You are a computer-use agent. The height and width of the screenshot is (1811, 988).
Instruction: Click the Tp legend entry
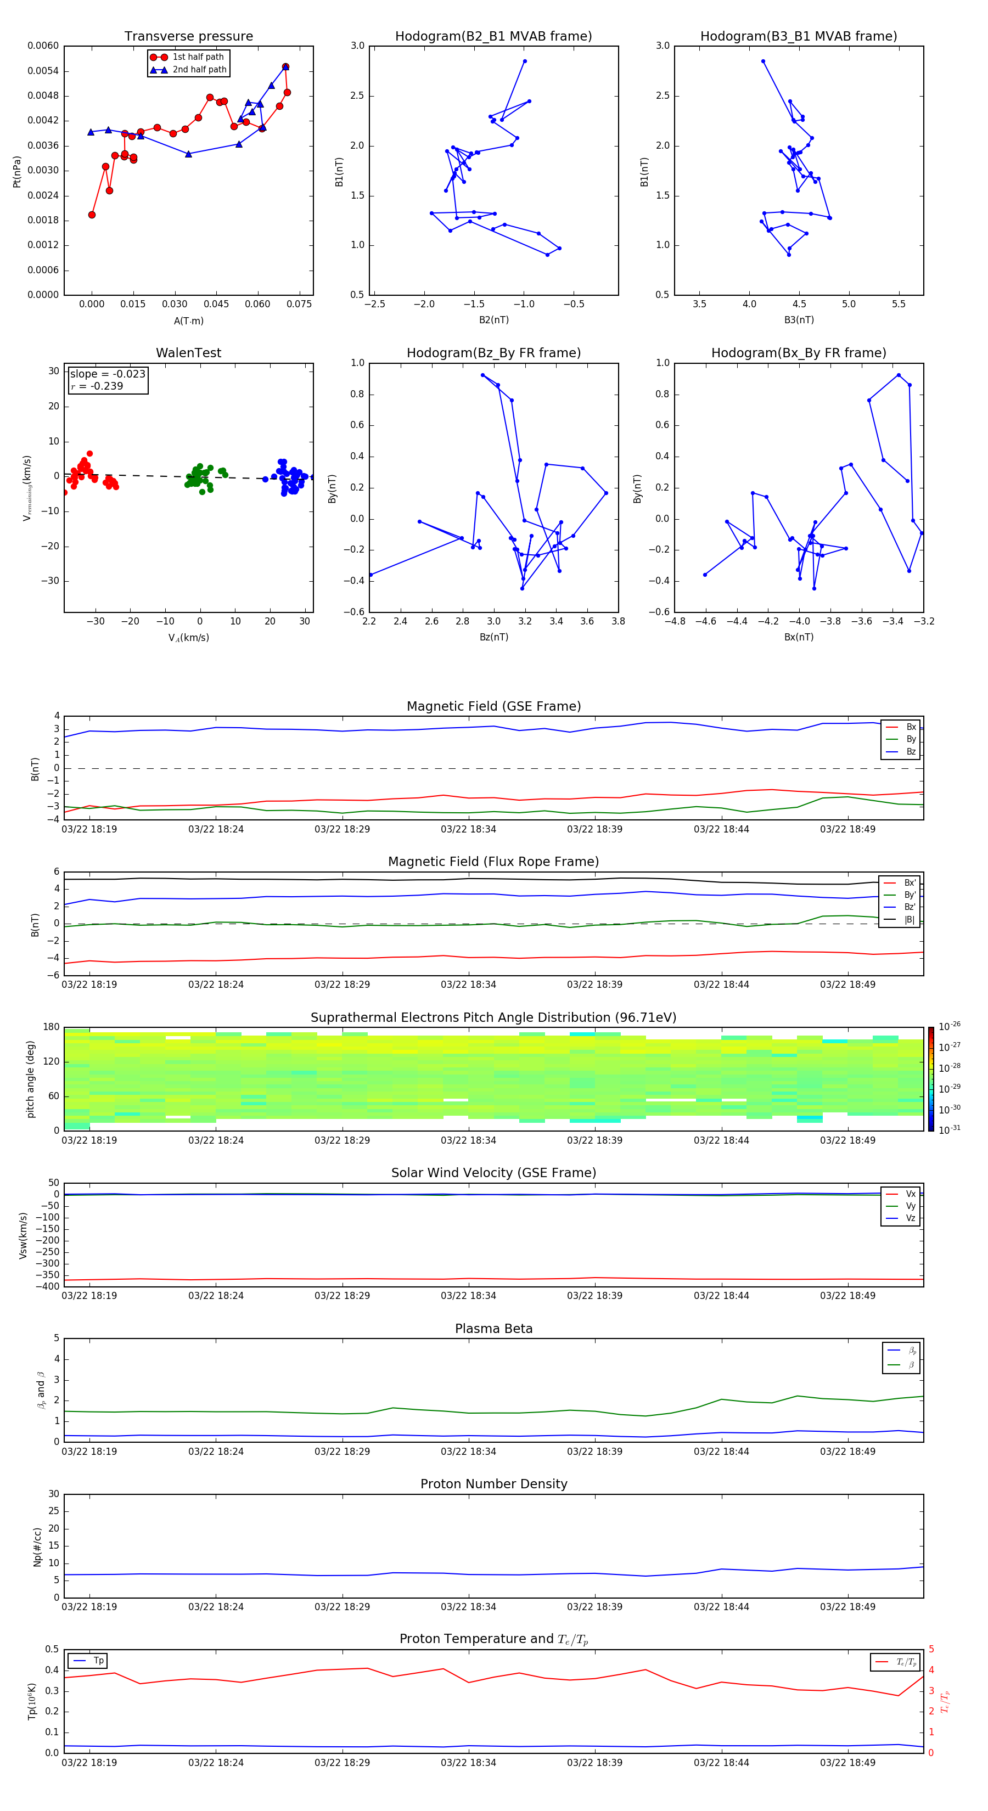tap(88, 1661)
